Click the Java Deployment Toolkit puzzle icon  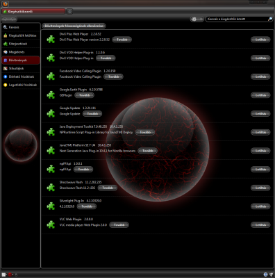[x=51, y=132]
